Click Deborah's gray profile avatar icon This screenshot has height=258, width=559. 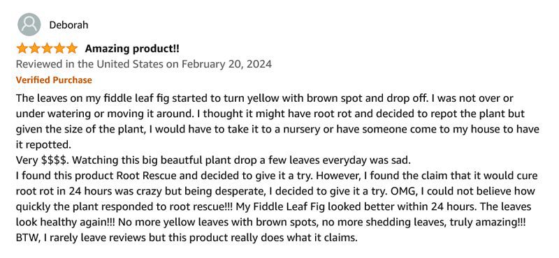[29, 24]
